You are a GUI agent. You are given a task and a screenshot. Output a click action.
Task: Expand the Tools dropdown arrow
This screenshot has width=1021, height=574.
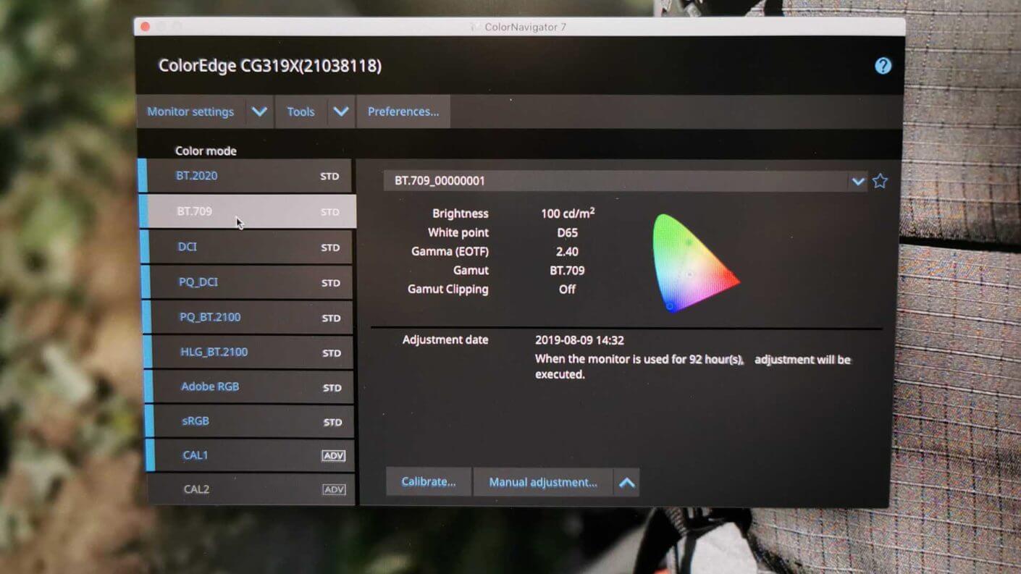click(x=341, y=111)
